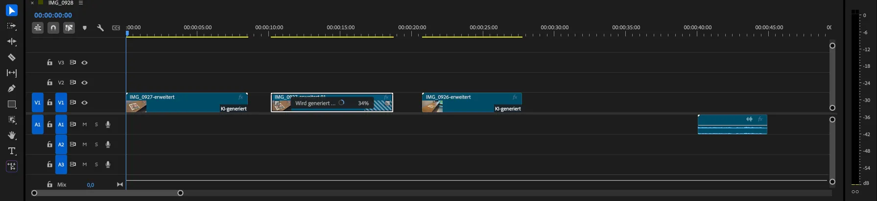Toggle sync lock on V1
The width and height of the screenshot is (877, 201).
coord(73,102)
